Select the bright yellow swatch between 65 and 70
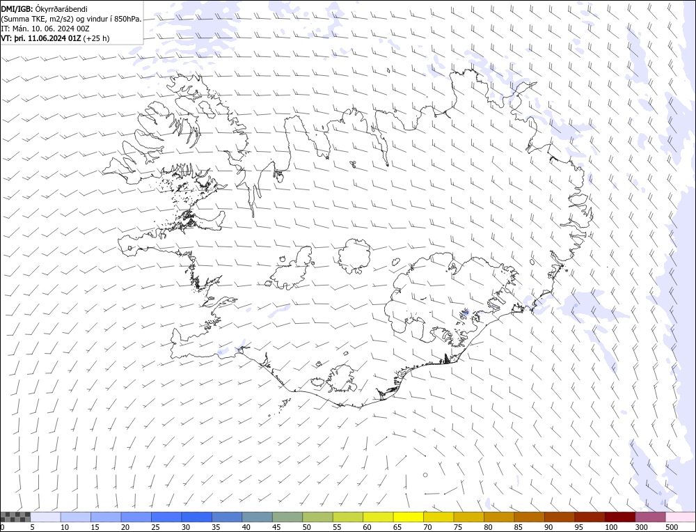Viewport: 696px width, 532px height. coord(409,517)
